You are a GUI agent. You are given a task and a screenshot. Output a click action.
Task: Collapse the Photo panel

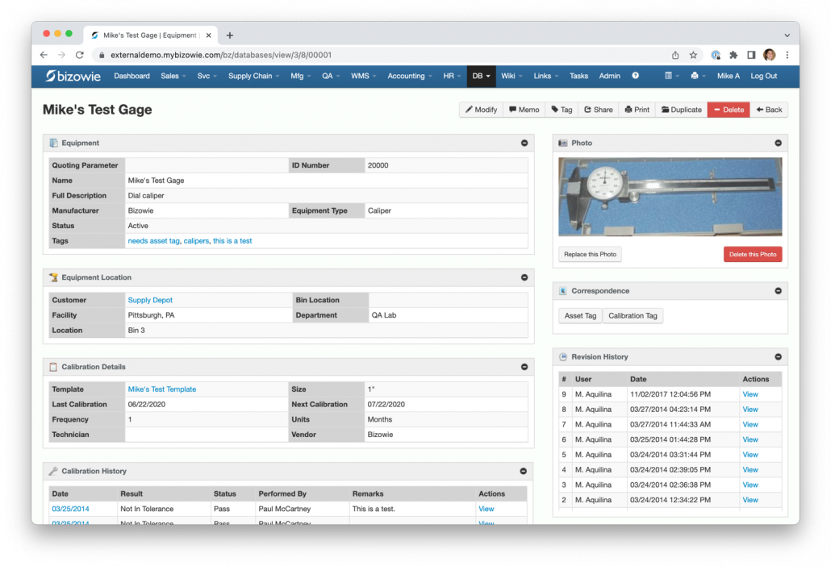pos(778,143)
